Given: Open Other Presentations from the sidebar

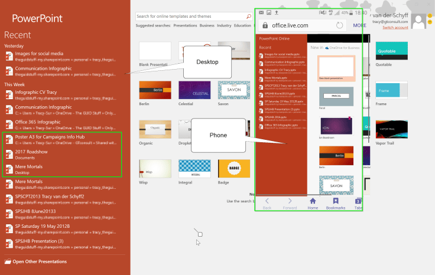Looking at the screenshot, I should coord(40,261).
